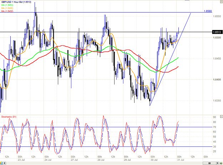Click the Stochastic (81) indicator label
Image resolution: width=223 pixels, height=165 pixels.
click(x=9, y=117)
